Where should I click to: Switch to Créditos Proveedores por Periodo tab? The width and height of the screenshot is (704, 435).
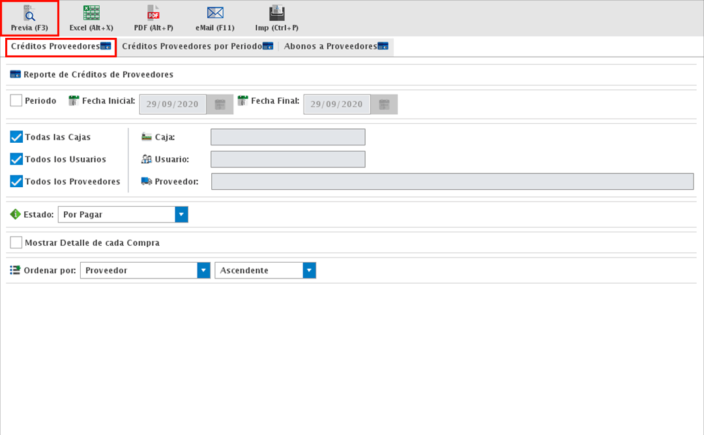click(x=196, y=46)
